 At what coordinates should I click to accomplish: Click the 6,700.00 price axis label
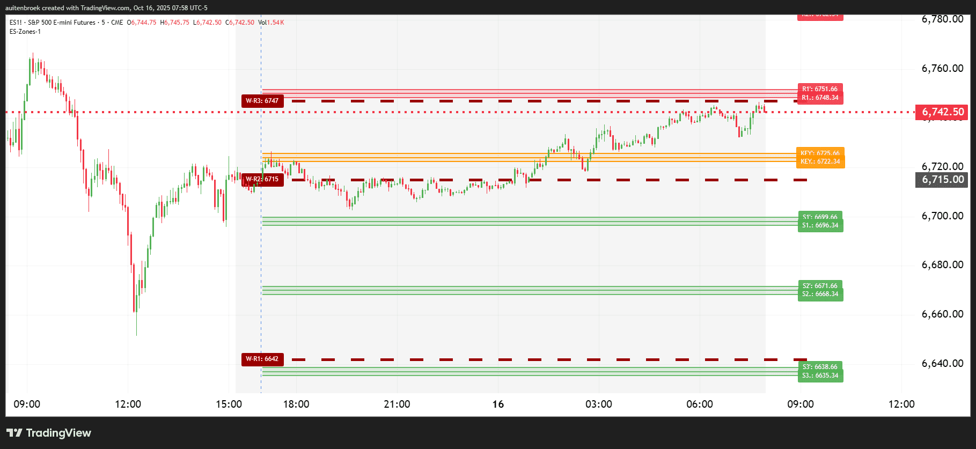pos(943,216)
